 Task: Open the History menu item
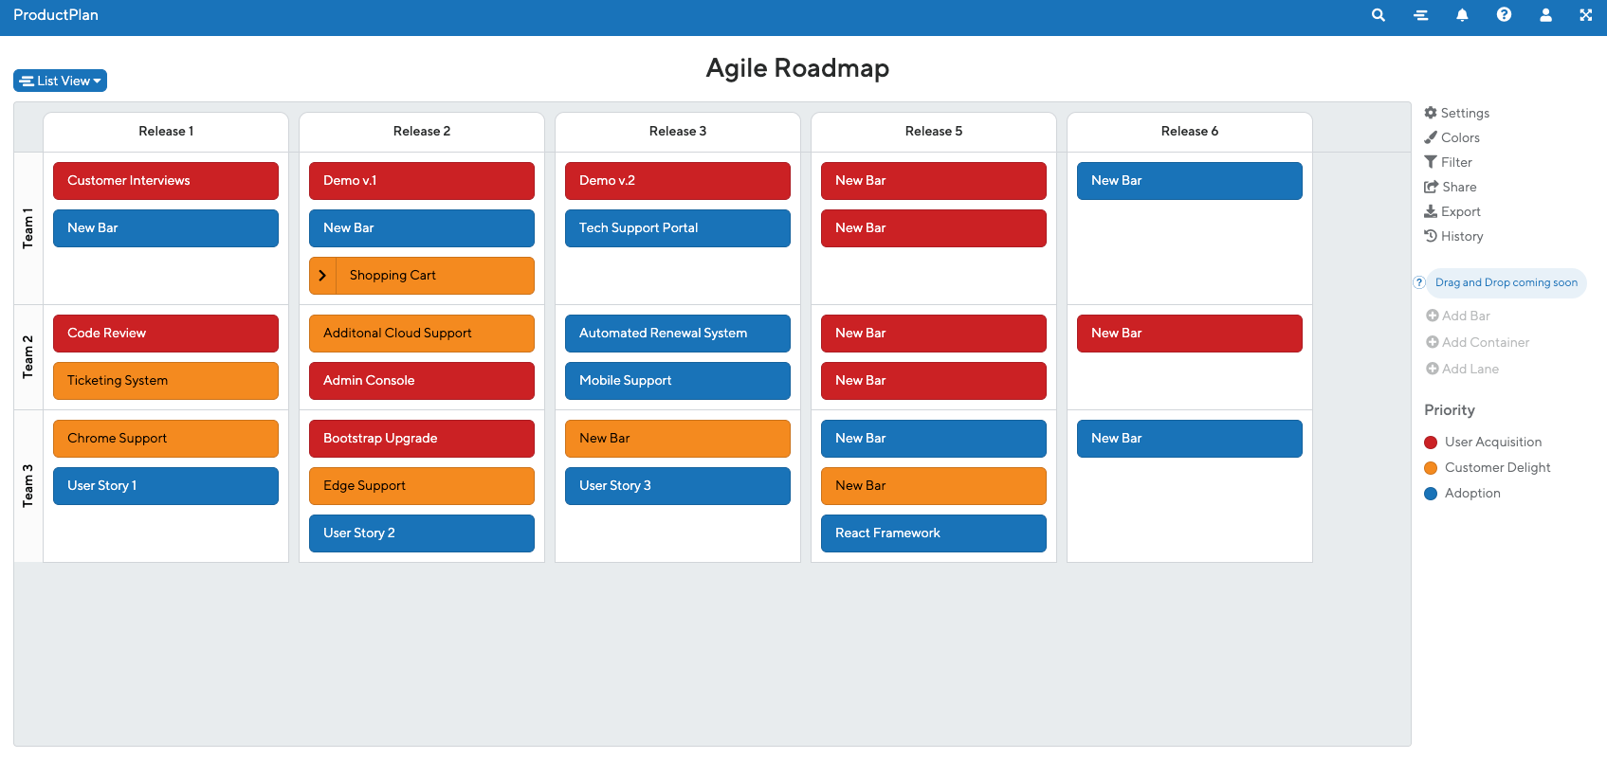(x=1453, y=236)
